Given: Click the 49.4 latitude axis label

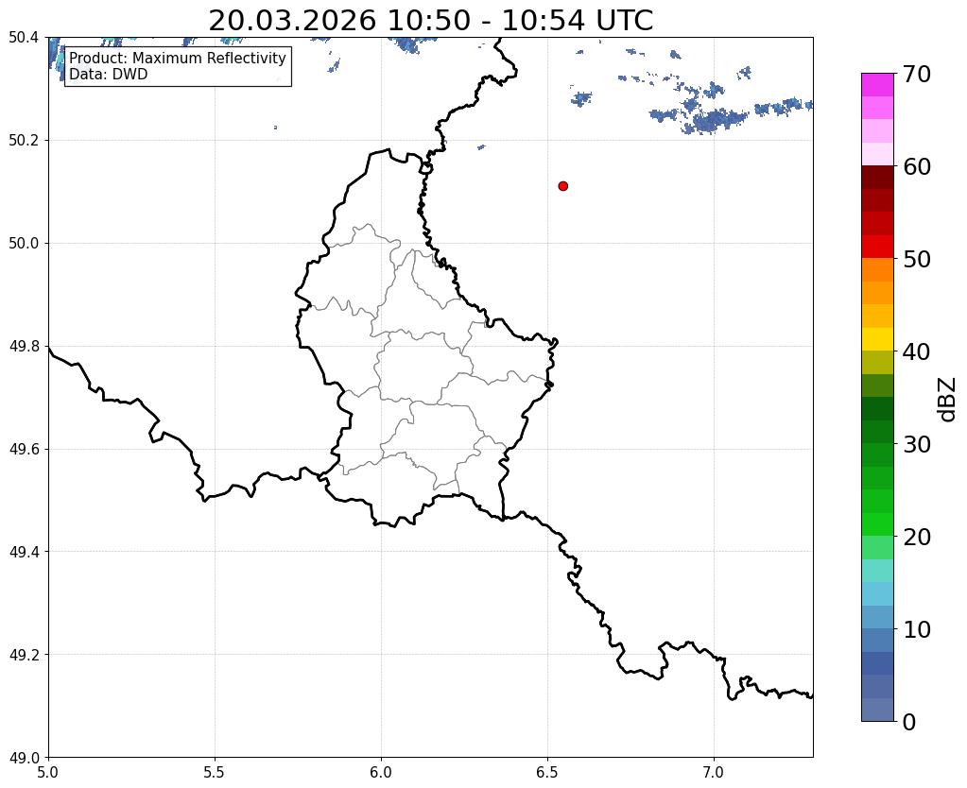Looking at the screenshot, I should coord(24,552).
